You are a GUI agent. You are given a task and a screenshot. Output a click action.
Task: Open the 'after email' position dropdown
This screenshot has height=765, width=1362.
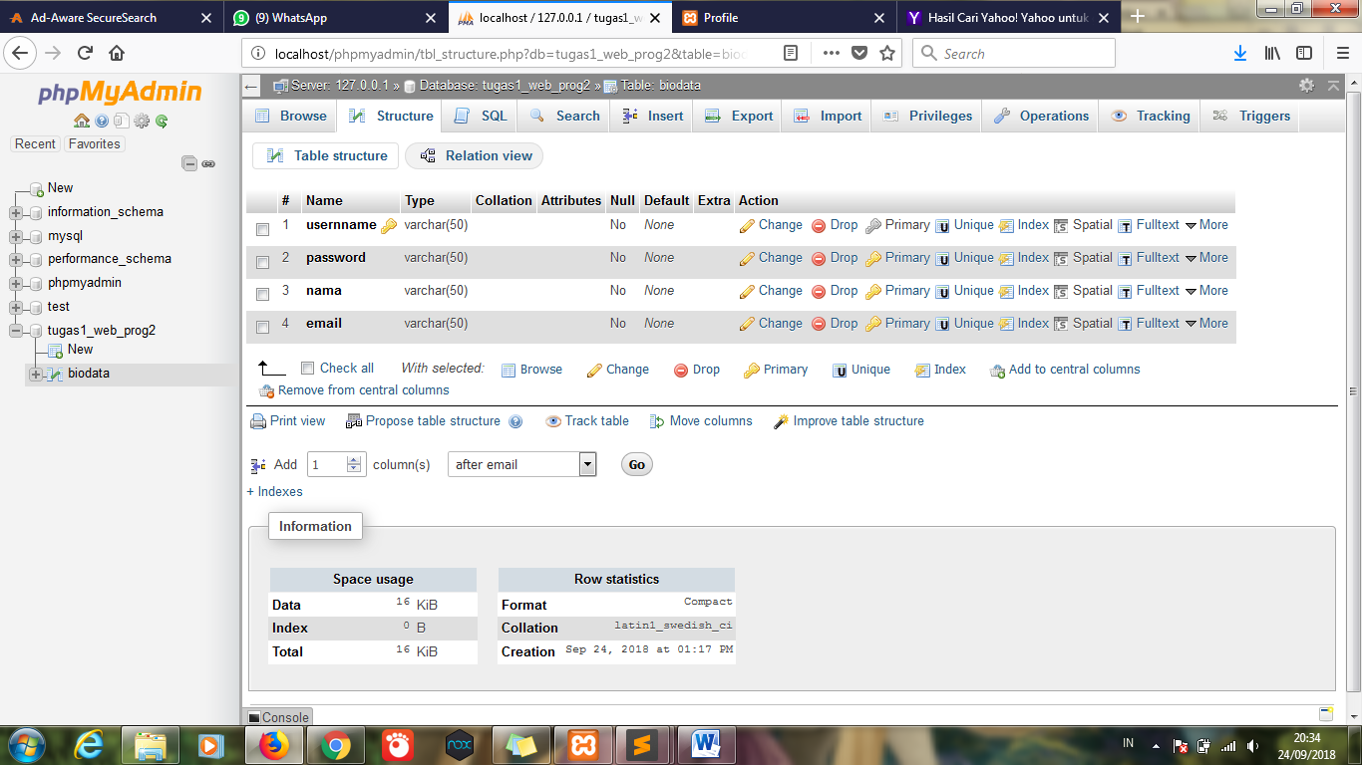521,464
